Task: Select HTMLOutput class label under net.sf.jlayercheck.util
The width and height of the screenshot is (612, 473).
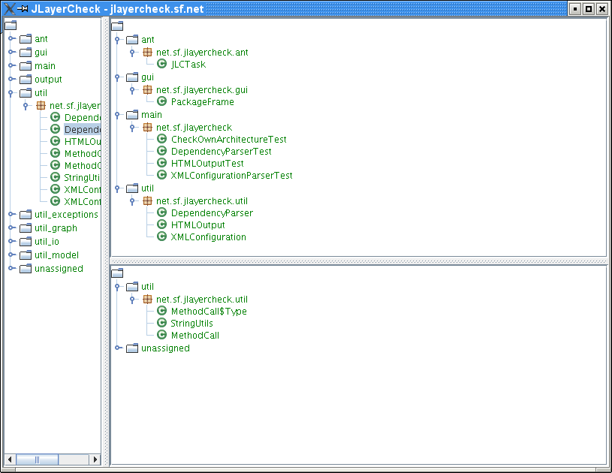Action: coord(198,224)
